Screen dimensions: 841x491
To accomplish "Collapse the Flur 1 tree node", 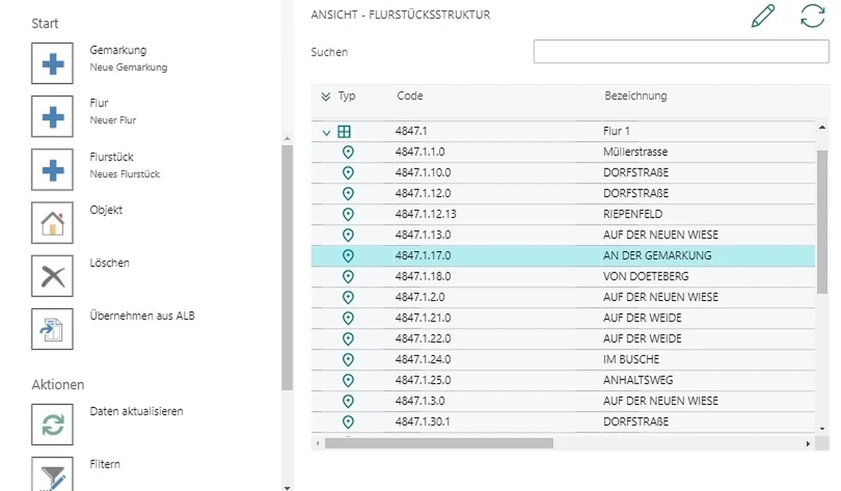I will click(x=327, y=132).
